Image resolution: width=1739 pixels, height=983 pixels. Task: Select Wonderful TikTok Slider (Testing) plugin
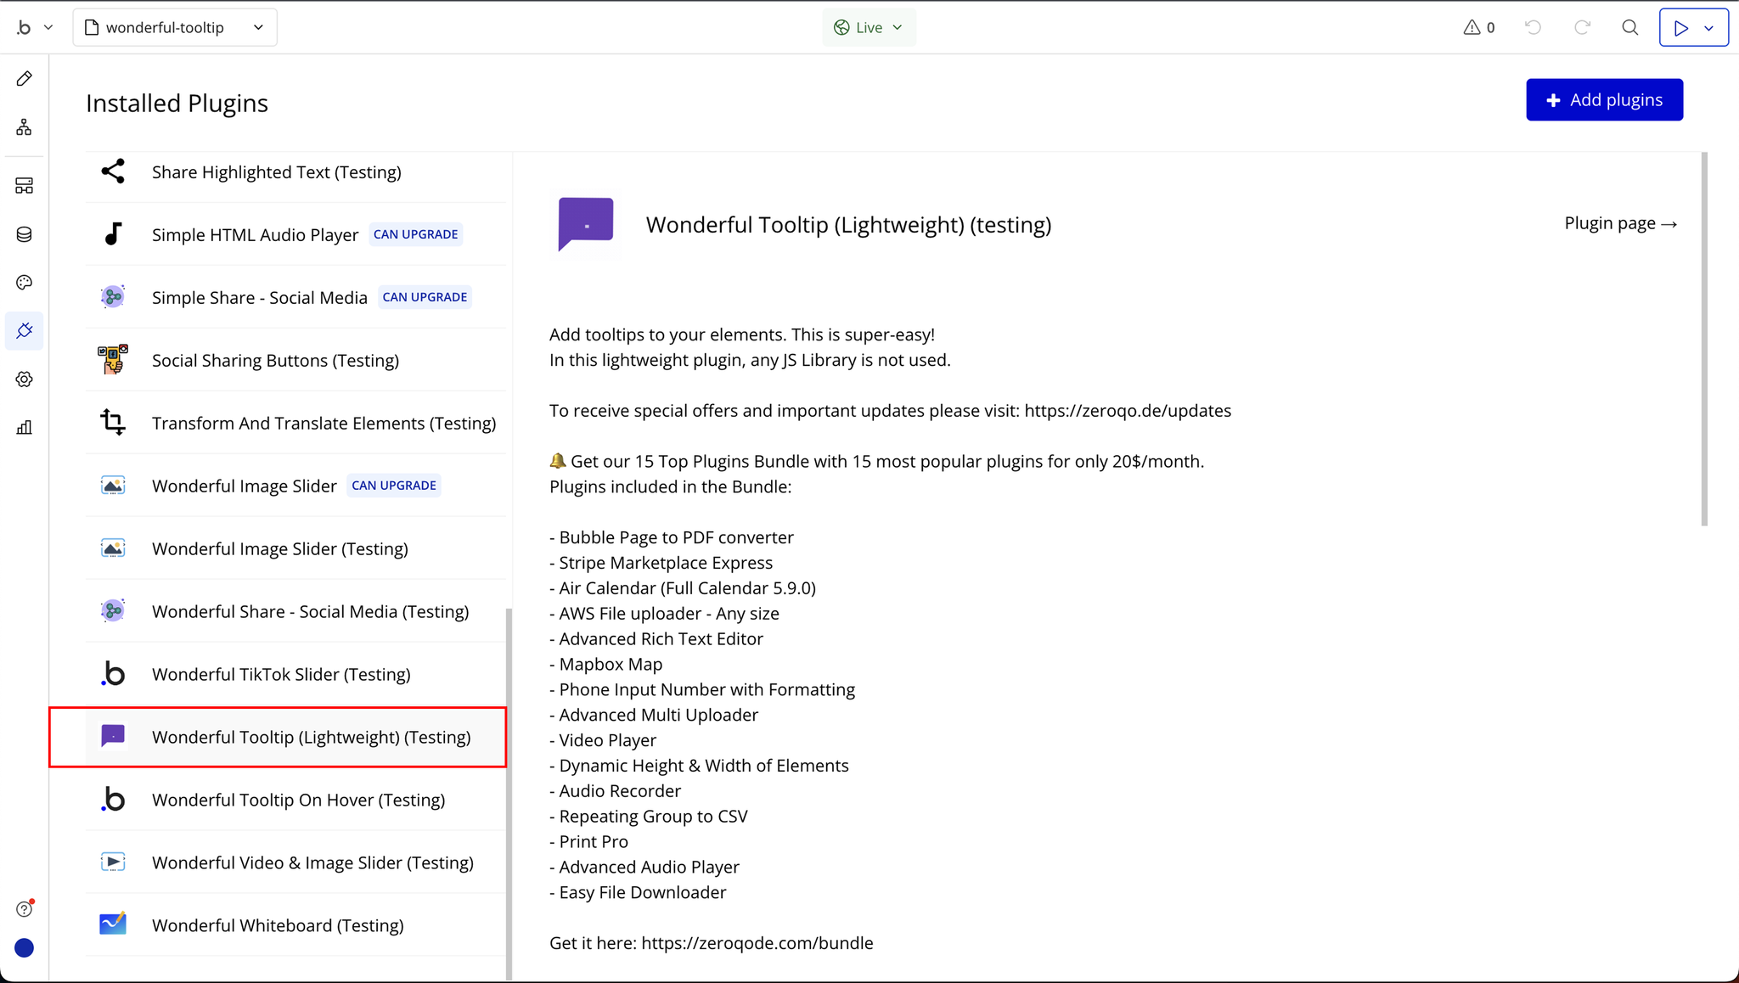295,674
